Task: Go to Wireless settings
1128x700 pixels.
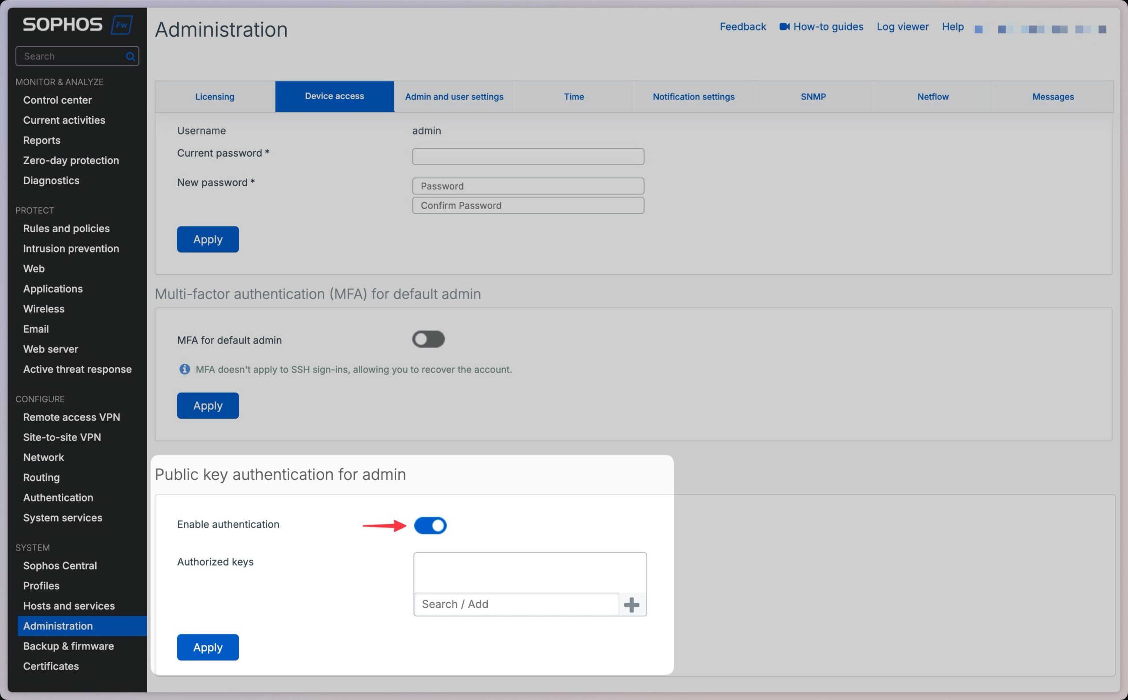Action: pyautogui.click(x=44, y=309)
